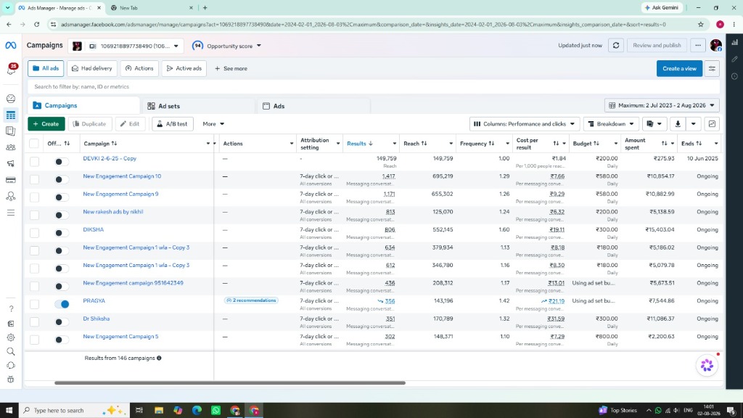Image resolution: width=743 pixels, height=418 pixels.
Task: Open File Explorer from the taskbar
Action: pos(159,411)
